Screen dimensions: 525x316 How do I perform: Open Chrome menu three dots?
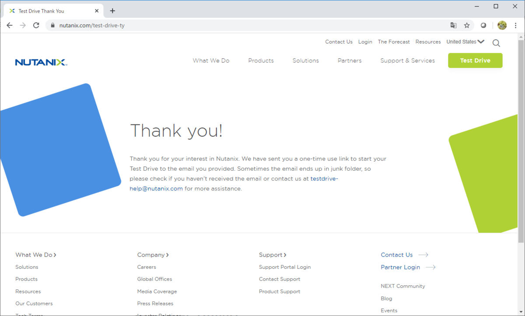[x=515, y=25]
